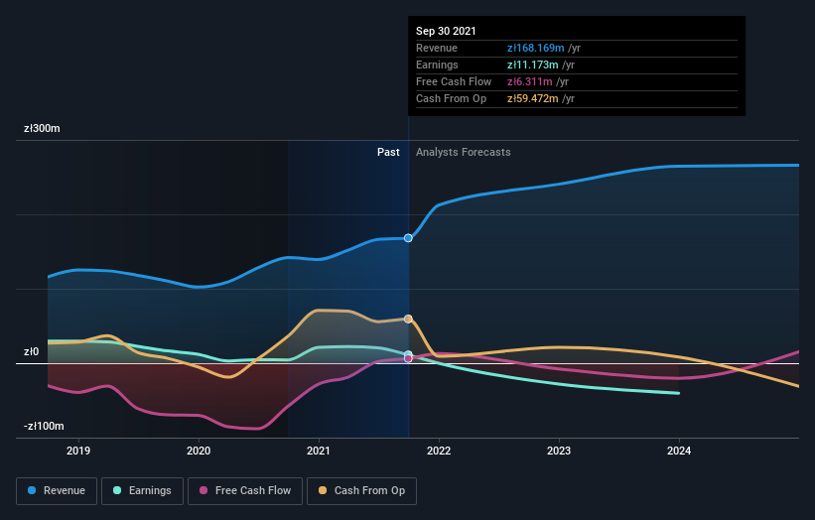This screenshot has height=520, width=815.
Task: Click the zł168.169m revenue value
Action: point(536,48)
